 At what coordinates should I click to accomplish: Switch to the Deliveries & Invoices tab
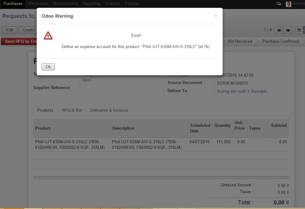click(x=109, y=110)
